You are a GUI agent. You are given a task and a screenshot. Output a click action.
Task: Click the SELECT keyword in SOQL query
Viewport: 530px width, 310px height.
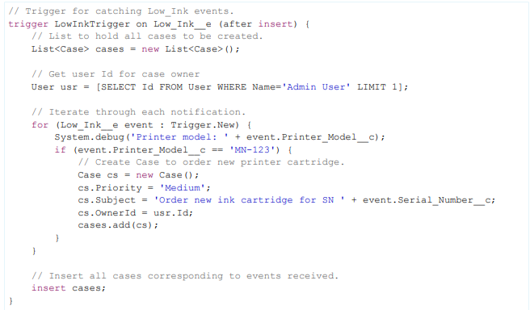pos(118,87)
